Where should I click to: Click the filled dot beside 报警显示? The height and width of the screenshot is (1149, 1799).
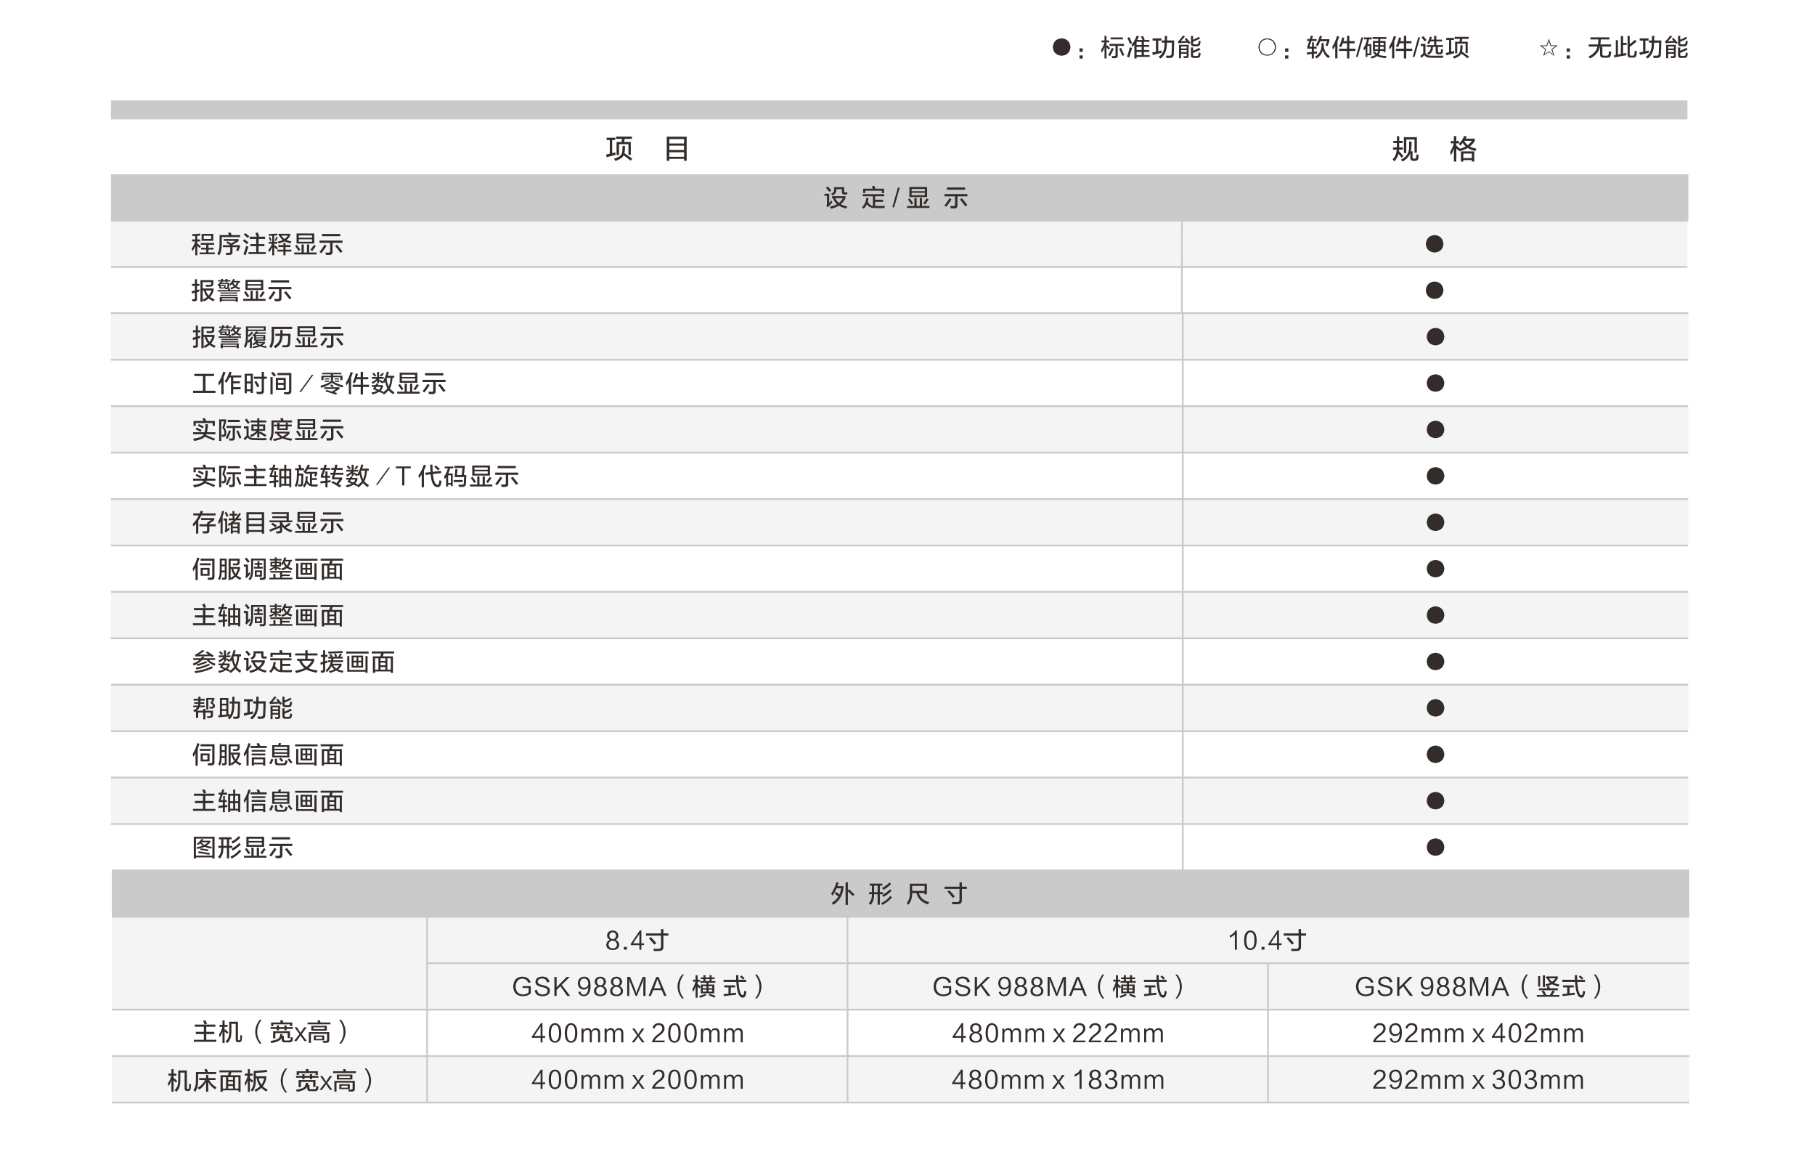(1434, 290)
